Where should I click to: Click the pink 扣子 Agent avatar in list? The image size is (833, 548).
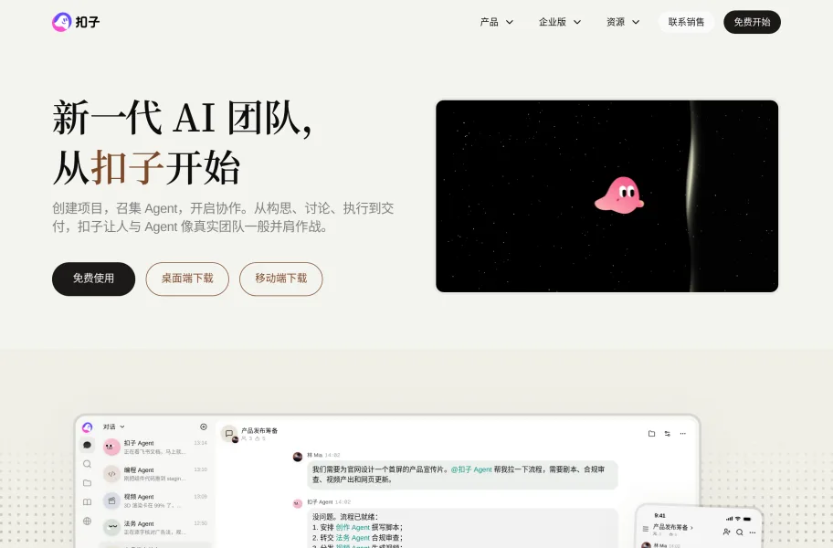point(111,448)
